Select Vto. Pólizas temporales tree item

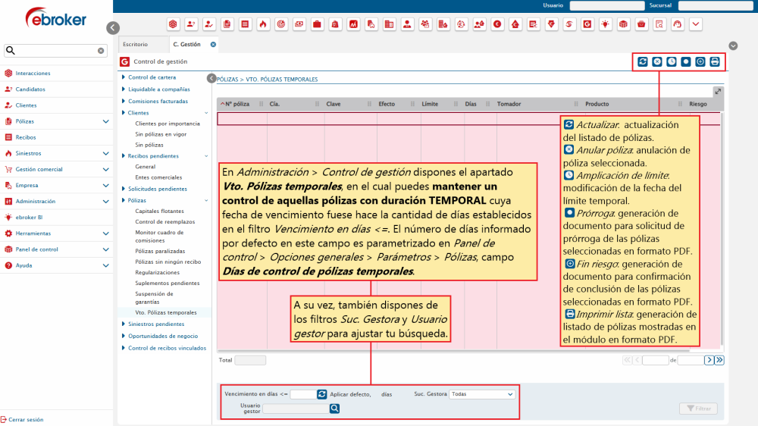[166, 313]
